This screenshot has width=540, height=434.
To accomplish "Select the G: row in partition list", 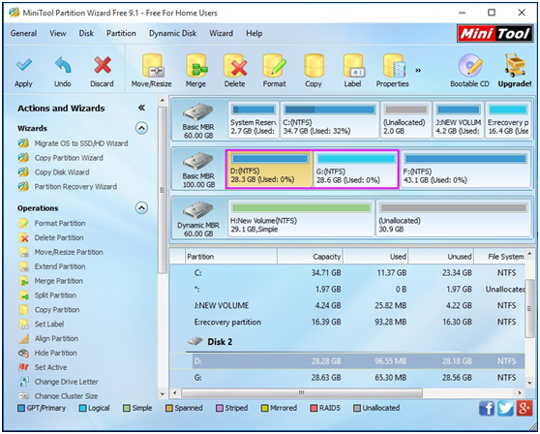I will coord(347,378).
